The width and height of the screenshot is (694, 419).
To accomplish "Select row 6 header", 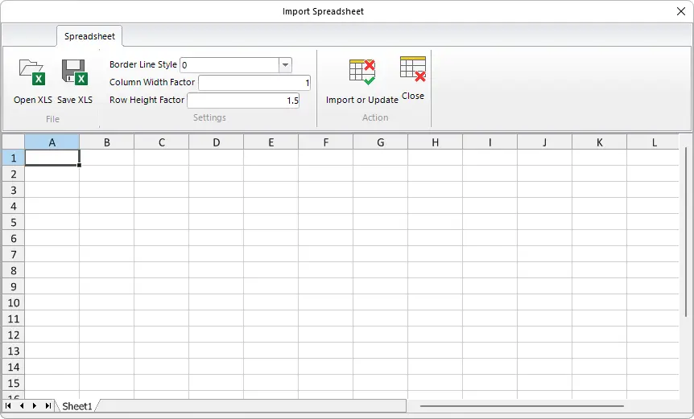I will tap(14, 238).
